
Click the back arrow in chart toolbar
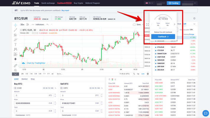tap(16, 59)
